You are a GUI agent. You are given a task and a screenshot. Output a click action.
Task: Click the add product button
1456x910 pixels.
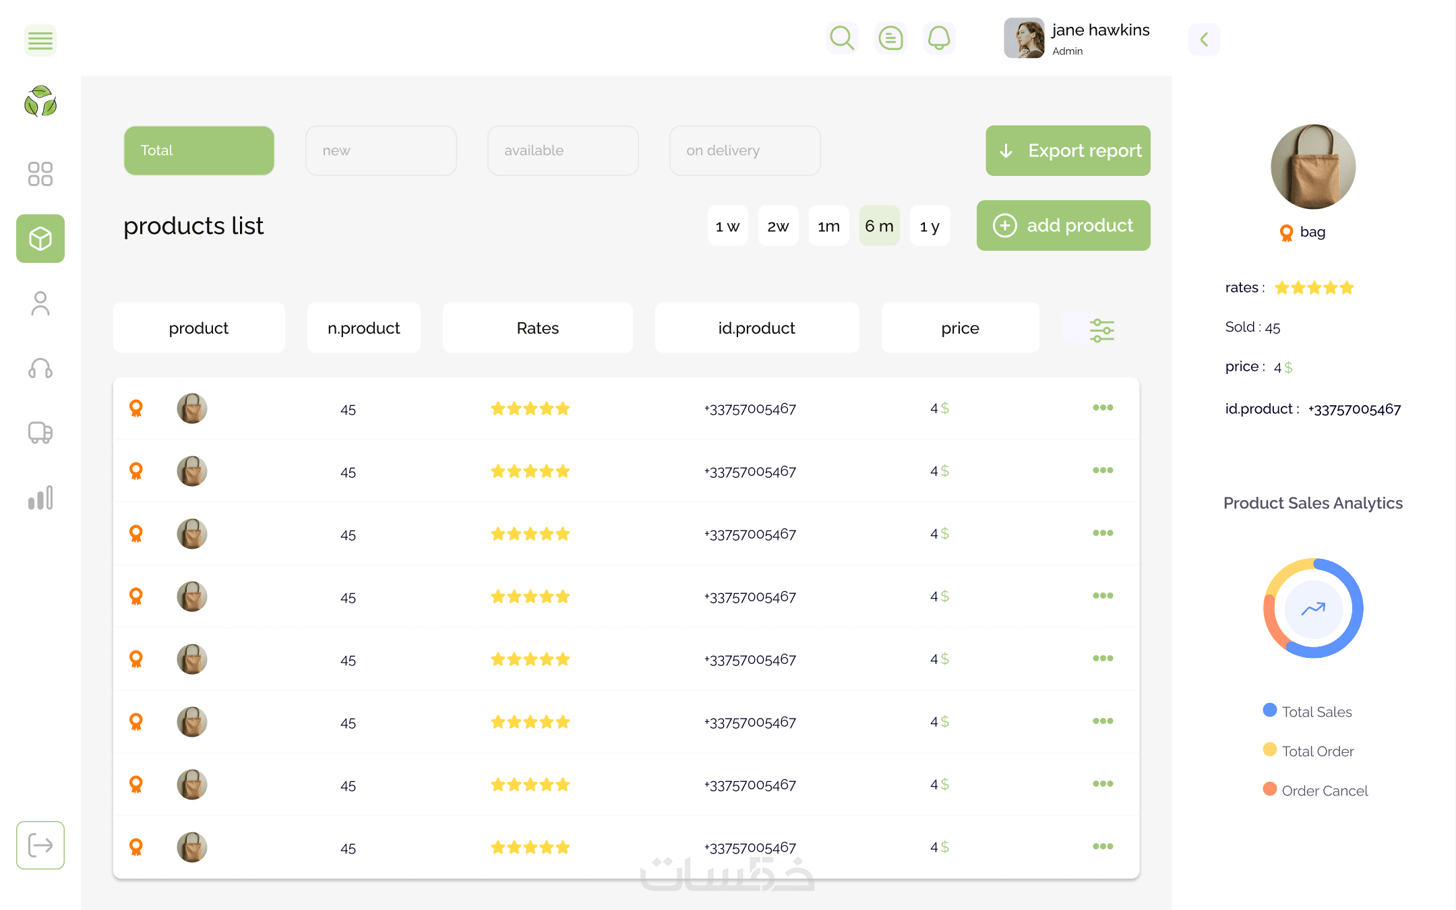tap(1063, 225)
